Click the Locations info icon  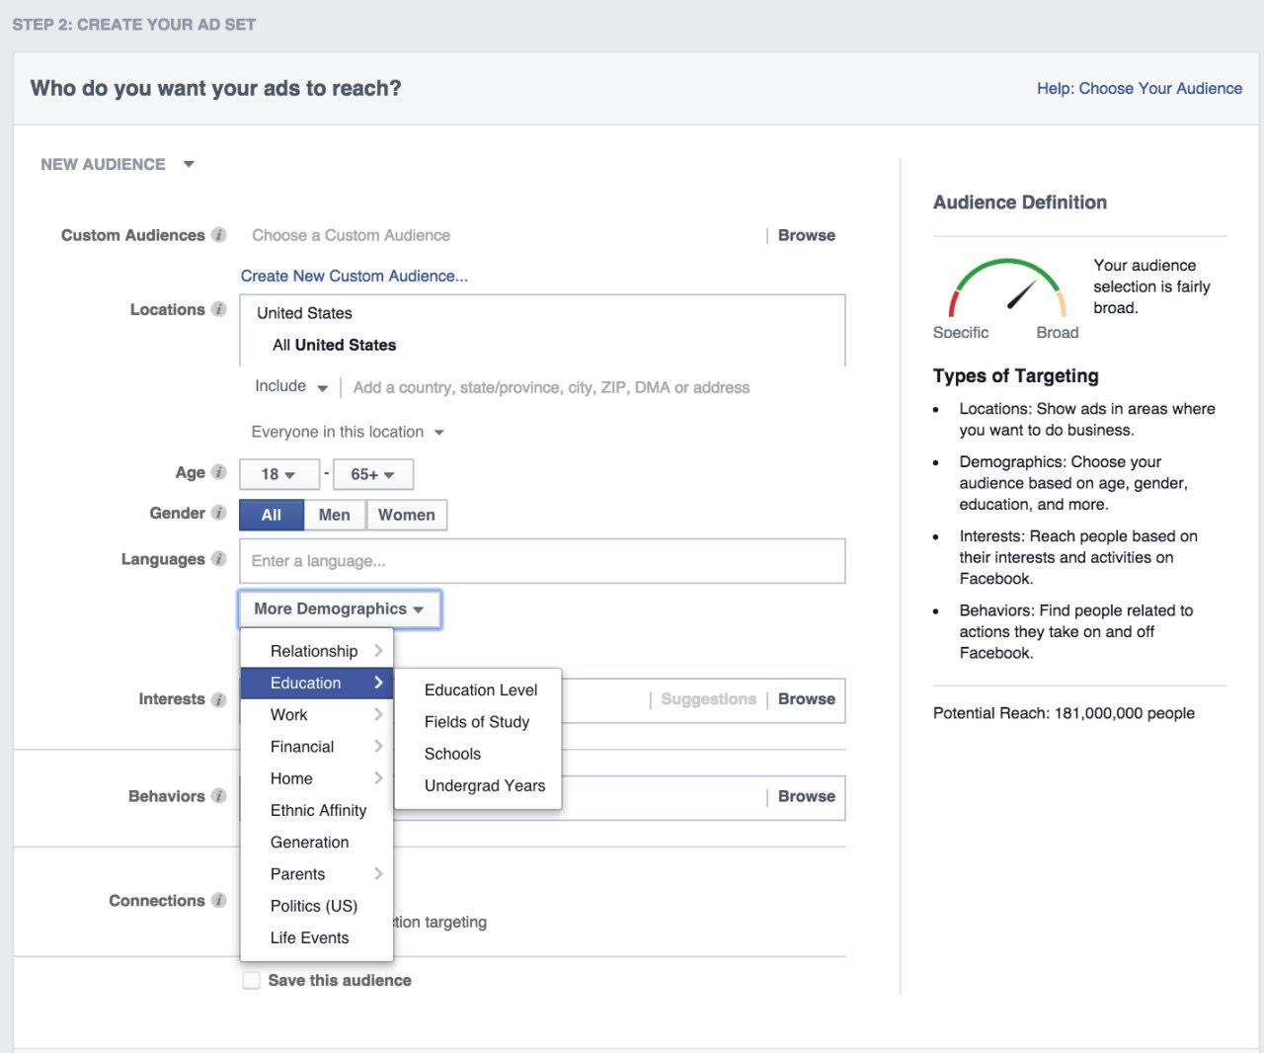[x=219, y=309]
